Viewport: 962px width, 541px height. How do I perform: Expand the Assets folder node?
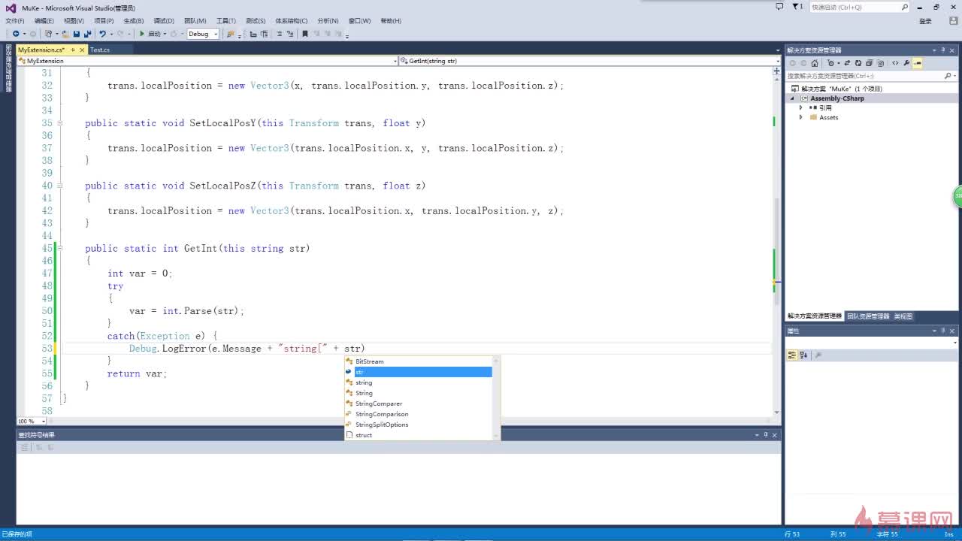pos(801,117)
